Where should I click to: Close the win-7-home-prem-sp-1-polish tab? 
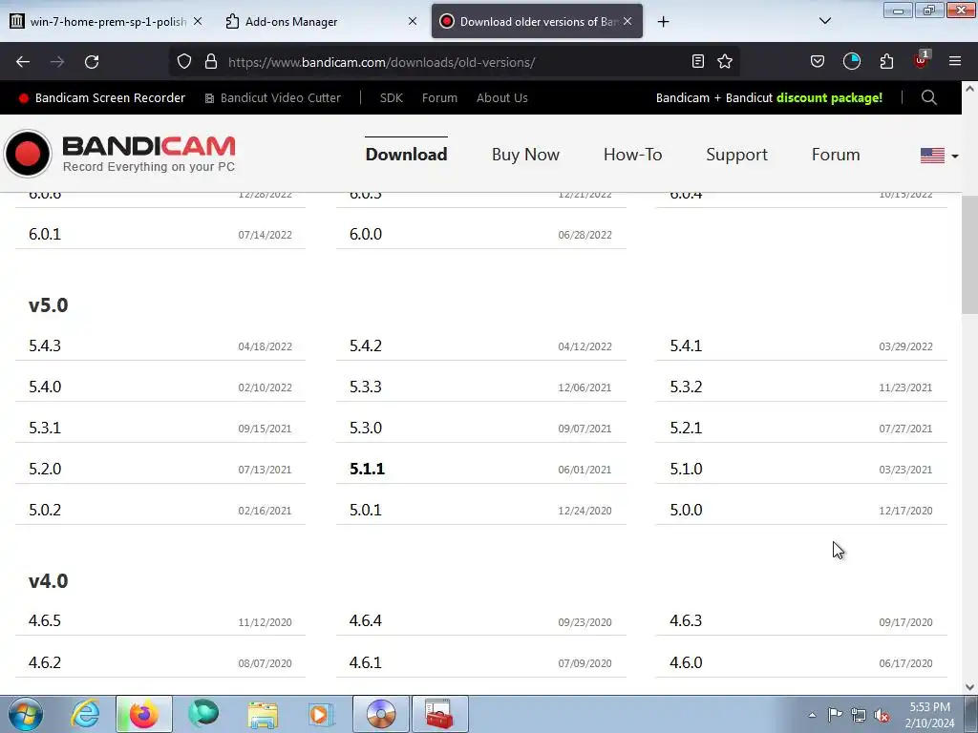coord(198,21)
